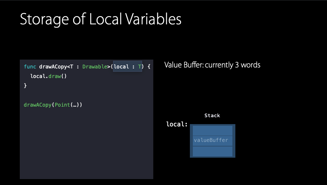Click the 'func drawACopy<T' code text

(x=48, y=67)
